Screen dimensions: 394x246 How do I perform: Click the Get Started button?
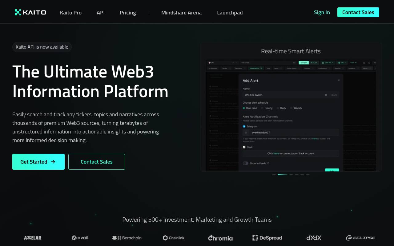tap(38, 162)
